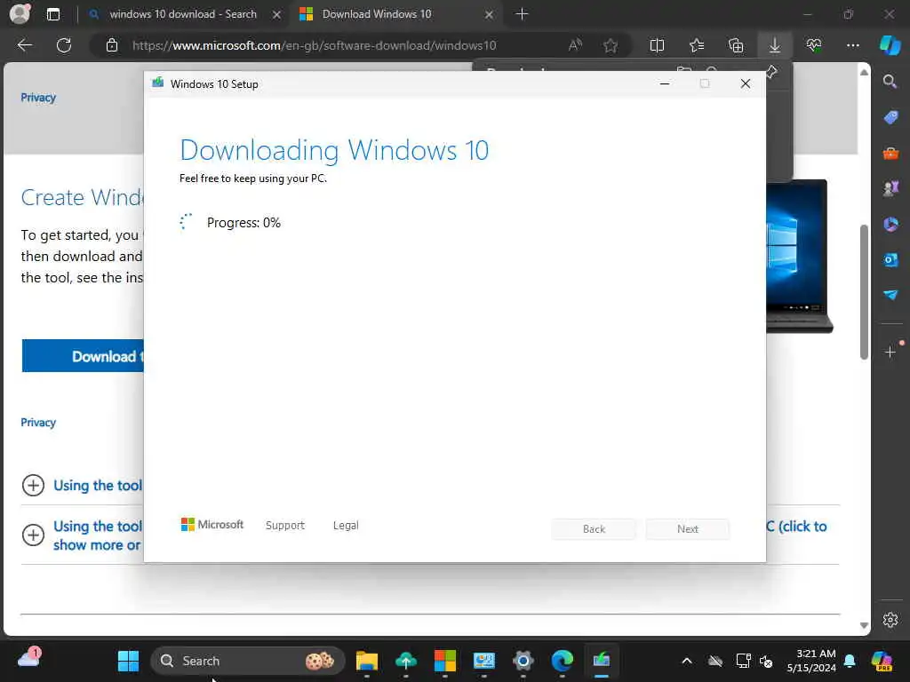Open sidebar Search icon
Viewport: 910px width, 682px height.
(x=890, y=82)
